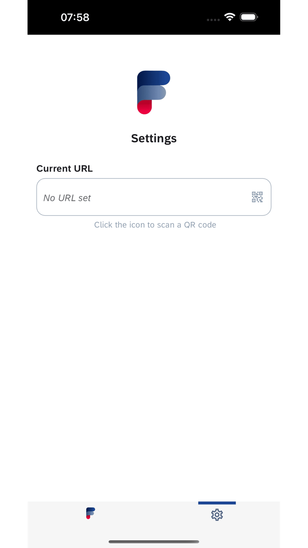This screenshot has width=308, height=548.
Task: Click the "No URL set" placeholder text
Action: pyautogui.click(x=67, y=198)
